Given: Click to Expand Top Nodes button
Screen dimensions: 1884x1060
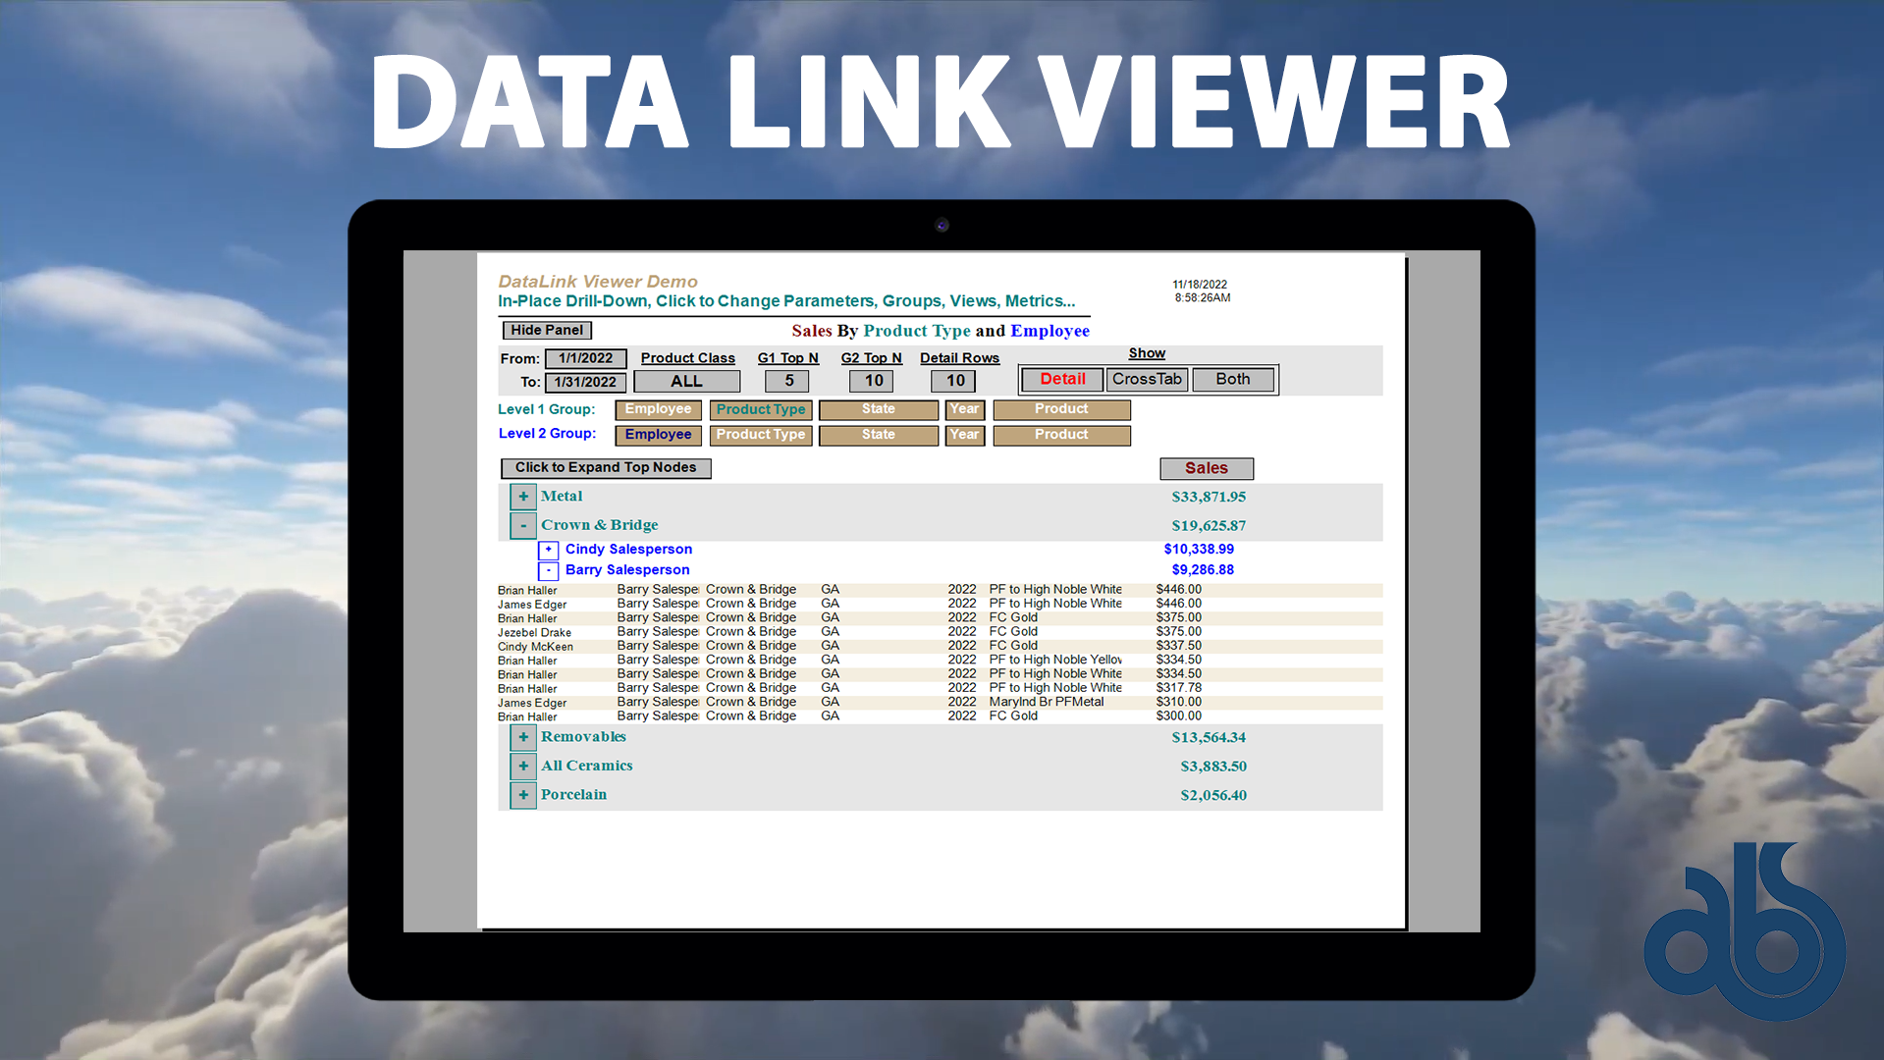Looking at the screenshot, I should 606,468.
